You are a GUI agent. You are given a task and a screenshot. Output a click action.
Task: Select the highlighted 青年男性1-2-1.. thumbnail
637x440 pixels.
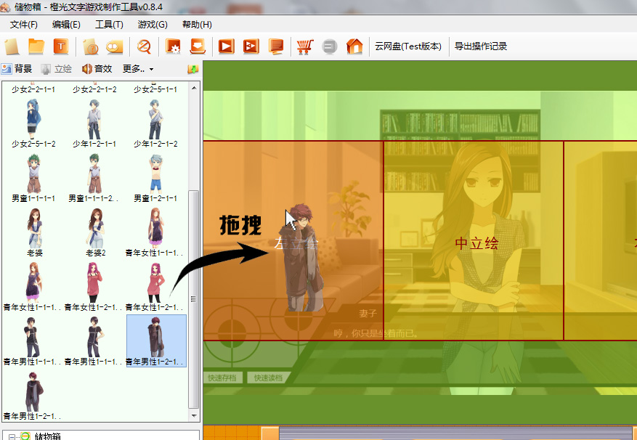[x=156, y=341]
